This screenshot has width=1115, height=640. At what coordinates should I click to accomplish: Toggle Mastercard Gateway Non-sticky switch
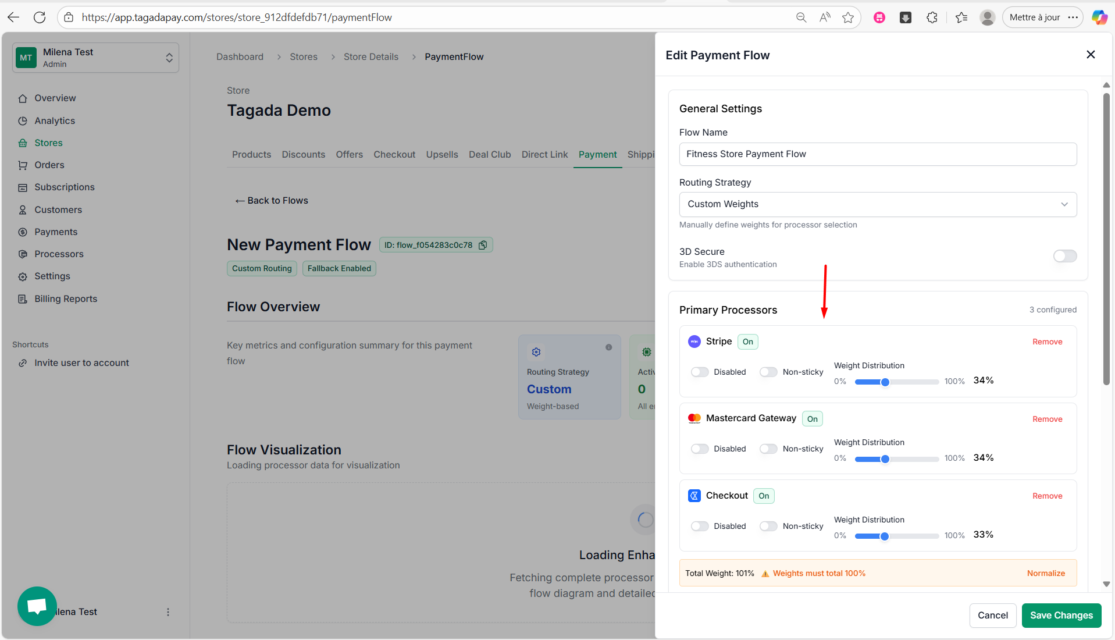tap(768, 449)
